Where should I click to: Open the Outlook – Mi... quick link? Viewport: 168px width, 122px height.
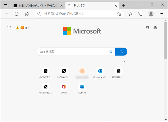tap(100, 73)
